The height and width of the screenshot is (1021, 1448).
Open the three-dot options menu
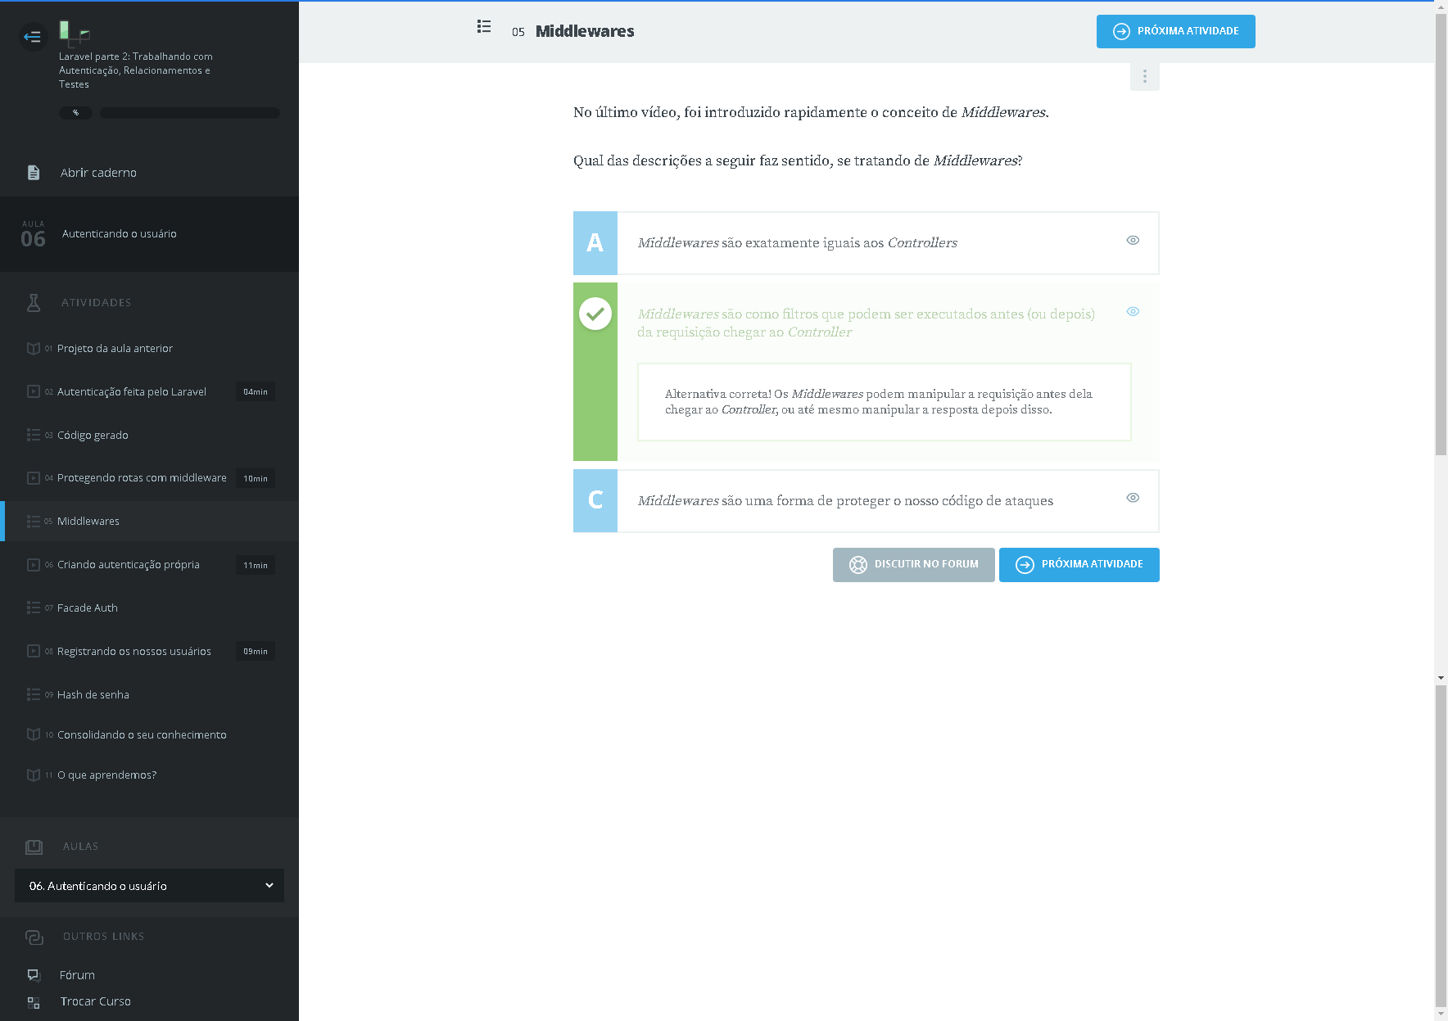coord(1144,76)
